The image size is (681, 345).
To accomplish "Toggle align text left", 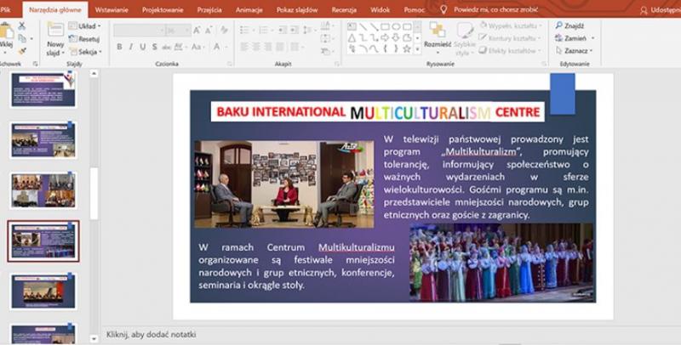I will click(x=244, y=47).
